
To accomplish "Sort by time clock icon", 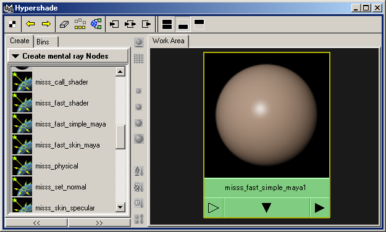I will click(139, 203).
